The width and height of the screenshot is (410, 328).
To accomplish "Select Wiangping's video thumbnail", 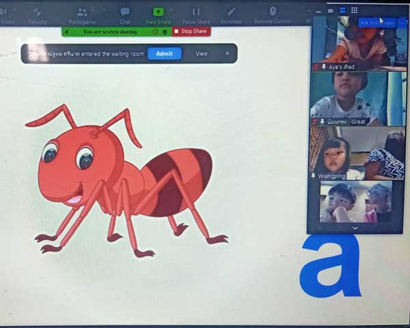I will point(357,154).
